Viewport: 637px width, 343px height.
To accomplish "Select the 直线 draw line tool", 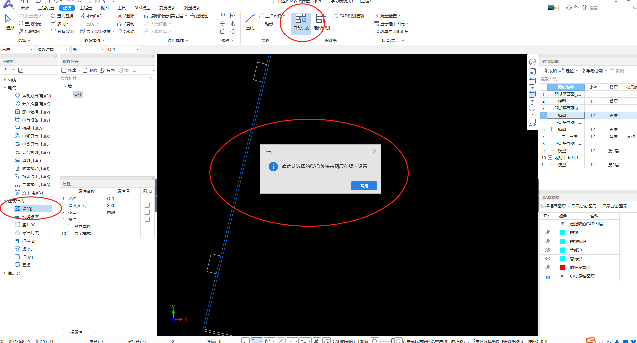I will coord(250,22).
